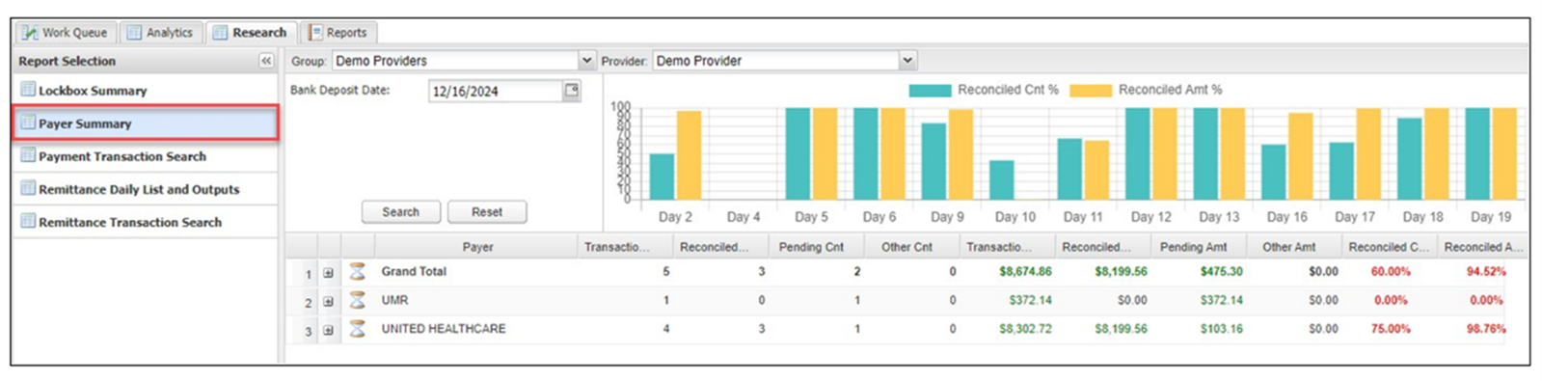Click the Bank Deposit Date field

click(x=496, y=91)
